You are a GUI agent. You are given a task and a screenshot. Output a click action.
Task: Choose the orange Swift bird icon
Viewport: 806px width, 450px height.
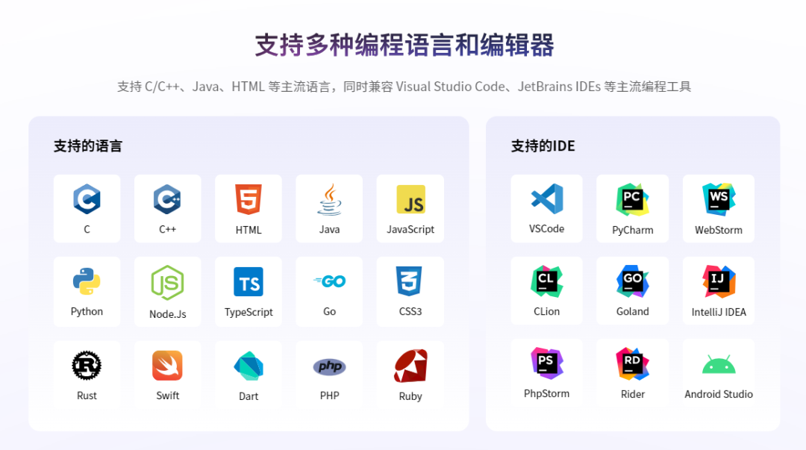[168, 366]
